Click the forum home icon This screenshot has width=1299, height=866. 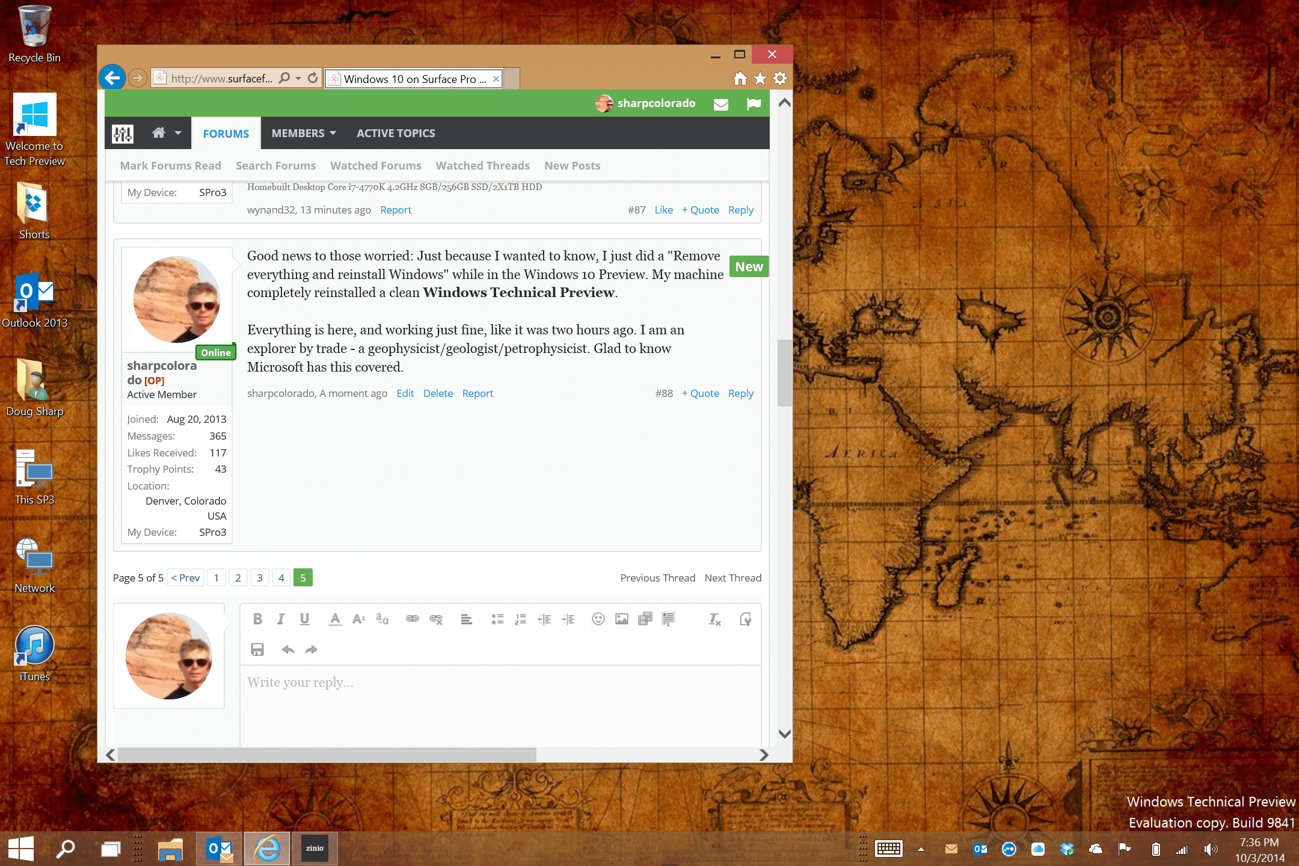[x=158, y=133]
